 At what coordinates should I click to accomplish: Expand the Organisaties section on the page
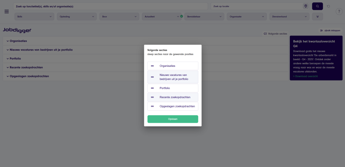(19, 41)
